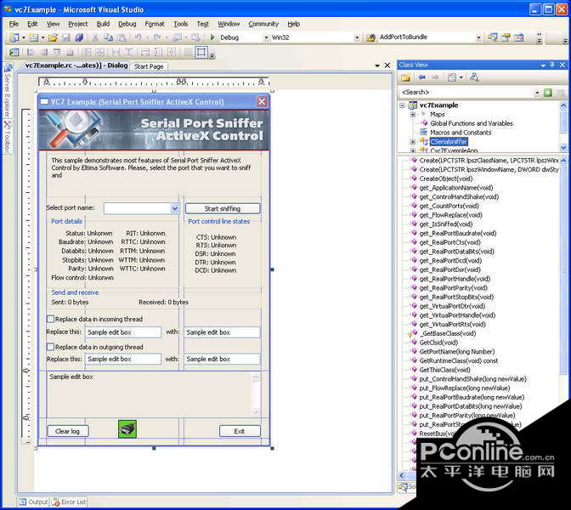Open the Error List tab at the bottom
The image size is (571, 510).
[69, 502]
